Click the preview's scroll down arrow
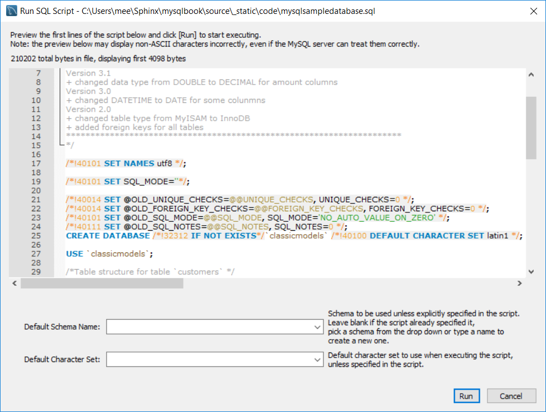The image size is (546, 412). [530, 271]
